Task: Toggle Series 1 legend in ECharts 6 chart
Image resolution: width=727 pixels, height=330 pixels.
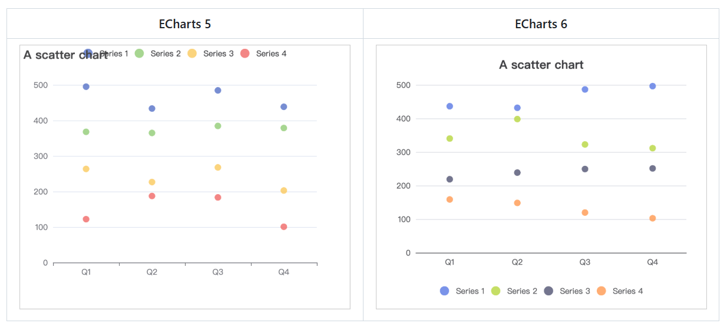Action: [x=462, y=291]
